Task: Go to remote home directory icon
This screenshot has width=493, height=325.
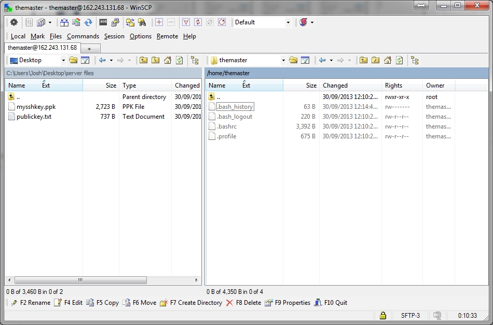Action: (388, 60)
